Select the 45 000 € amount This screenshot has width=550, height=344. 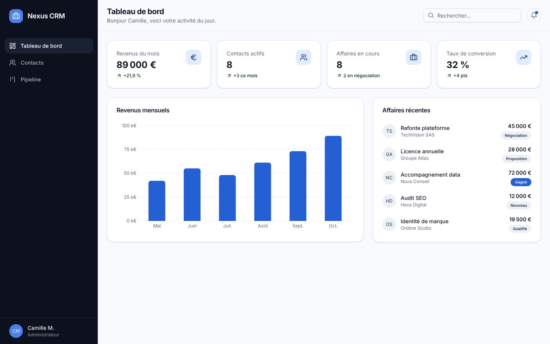click(519, 126)
